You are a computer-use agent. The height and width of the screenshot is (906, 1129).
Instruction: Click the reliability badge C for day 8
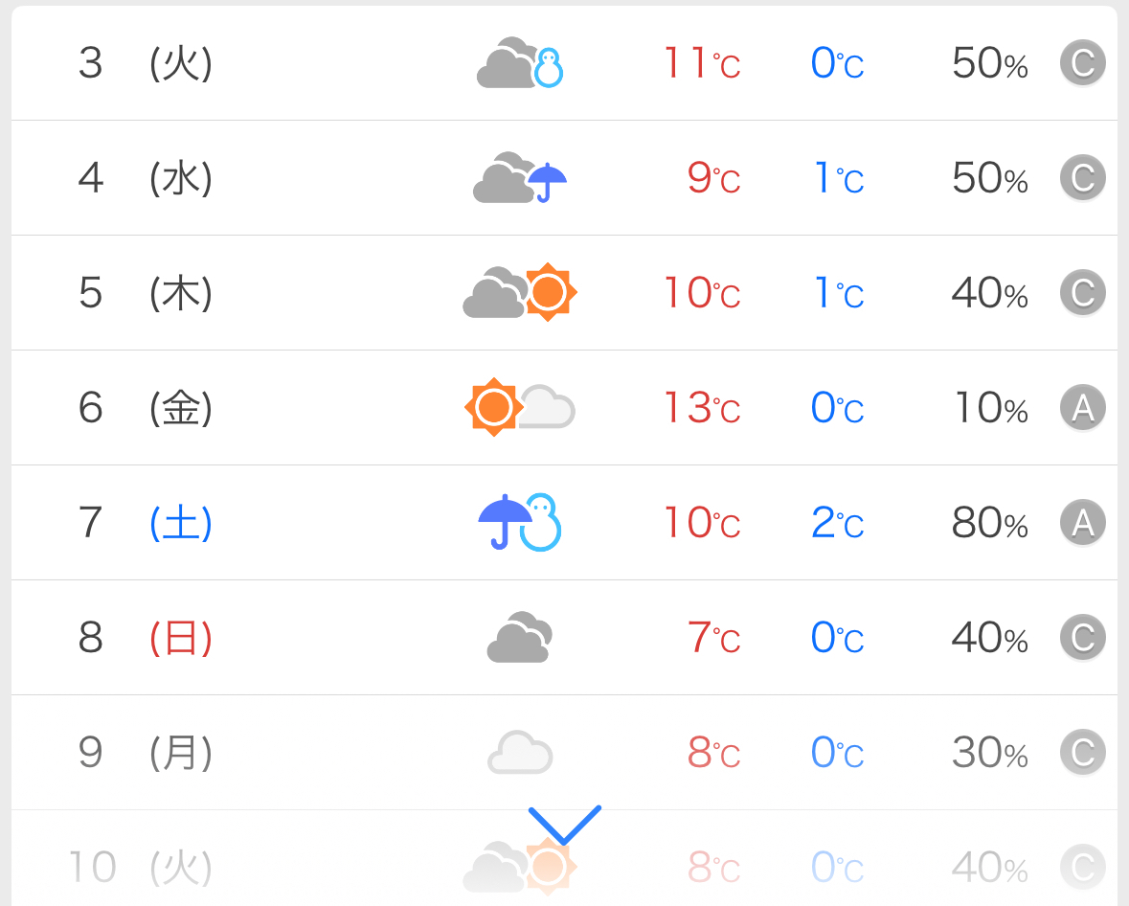click(x=1082, y=638)
